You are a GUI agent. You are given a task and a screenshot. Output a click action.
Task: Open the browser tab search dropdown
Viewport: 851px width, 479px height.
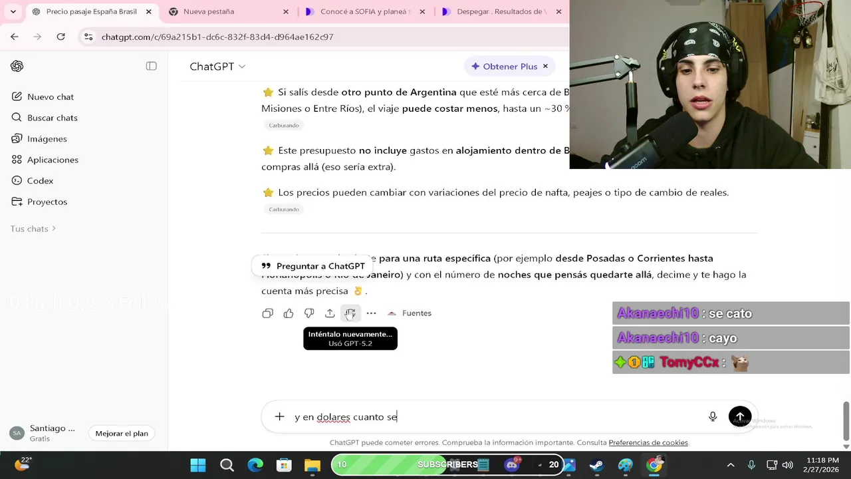coord(13,11)
